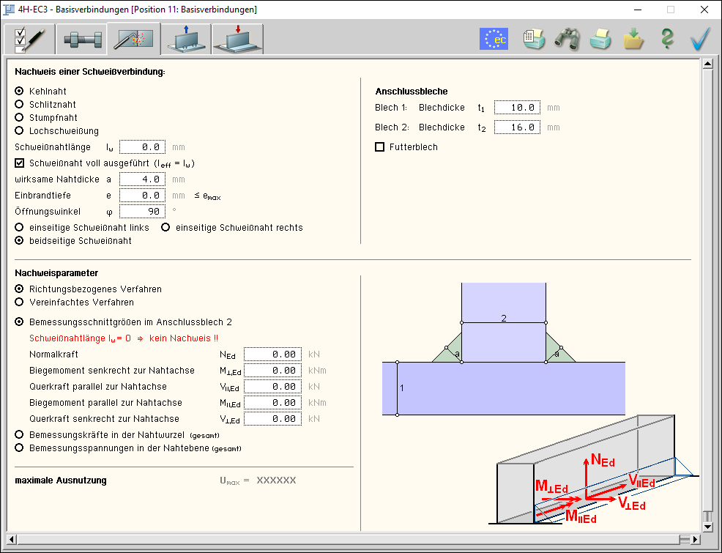Click the folder download export icon
Screen dimensions: 722x553
633,39
